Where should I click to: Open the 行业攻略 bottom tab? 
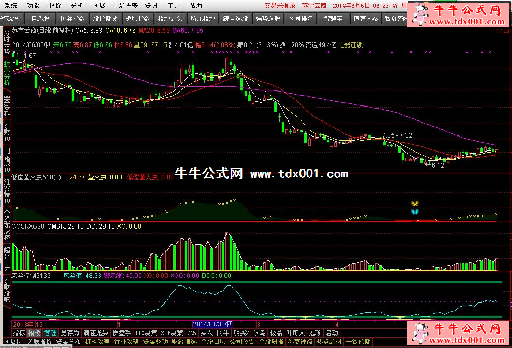[x=126, y=341]
